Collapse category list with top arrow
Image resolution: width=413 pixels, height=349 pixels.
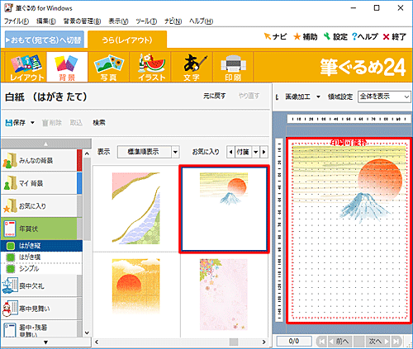[46, 144]
